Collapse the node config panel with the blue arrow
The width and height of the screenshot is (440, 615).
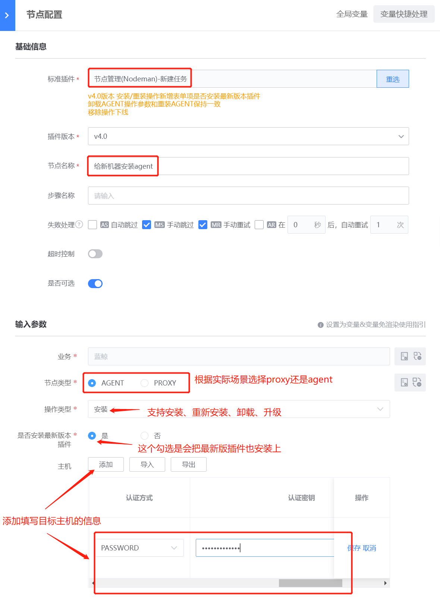click(x=7, y=15)
